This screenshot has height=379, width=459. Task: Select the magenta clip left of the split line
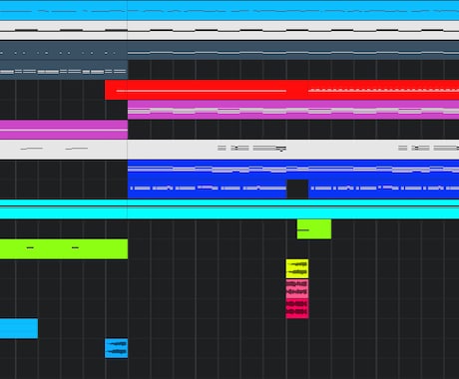(64, 130)
